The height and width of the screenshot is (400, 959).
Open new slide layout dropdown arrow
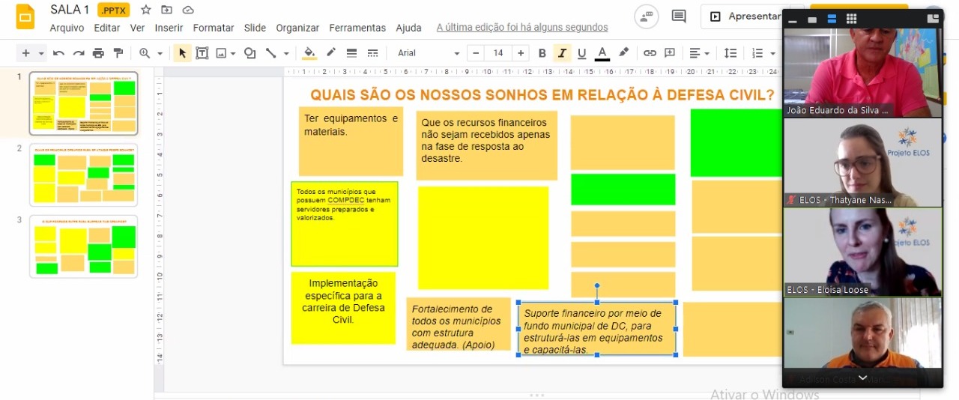point(41,53)
